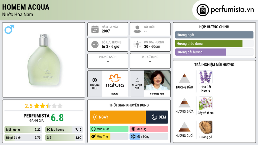Click the PERFUMISTA đánh giá label
Viewport: 258px width, 145px height.
coord(37,118)
